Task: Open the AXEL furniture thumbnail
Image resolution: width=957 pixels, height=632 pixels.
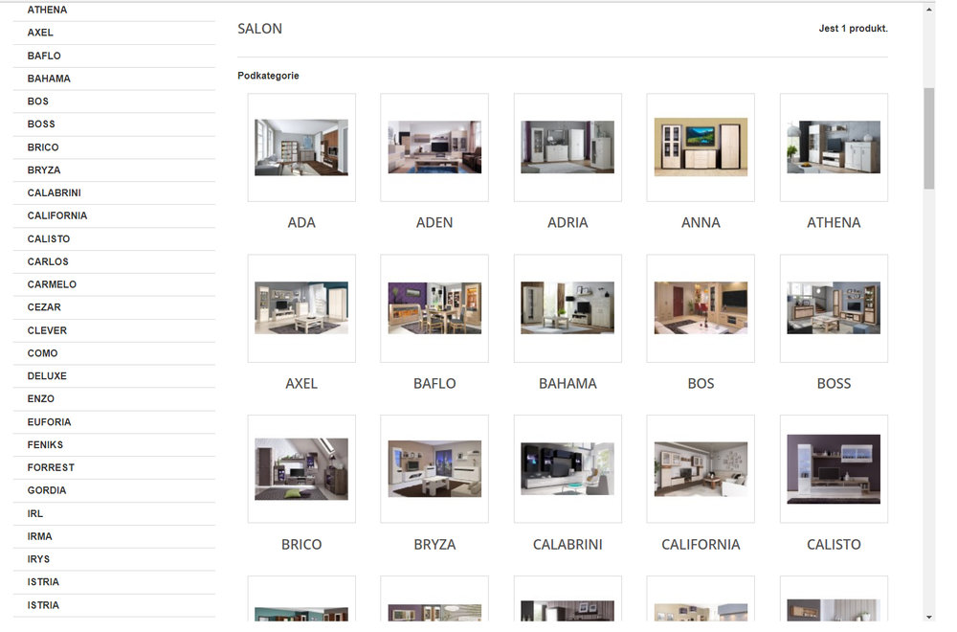Action: [301, 308]
